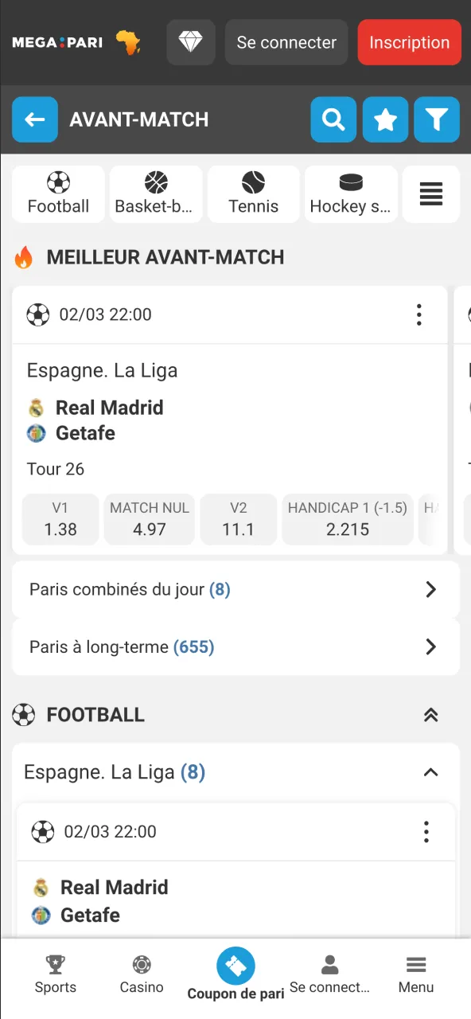The width and height of the screenshot is (471, 1019).
Task: Collapse the FOOTBALL section
Action: [x=430, y=715]
